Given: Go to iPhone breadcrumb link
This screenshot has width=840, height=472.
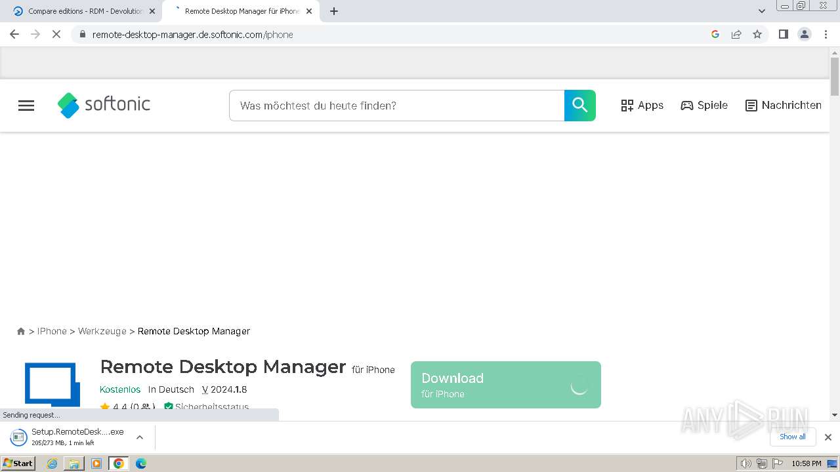Looking at the screenshot, I should [x=52, y=331].
